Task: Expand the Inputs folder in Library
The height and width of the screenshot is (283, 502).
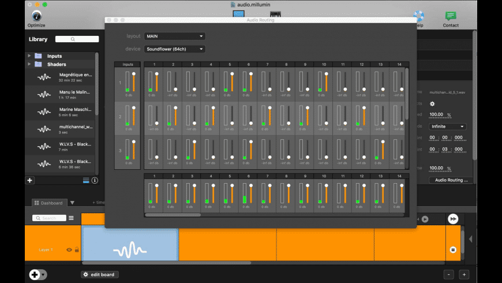Action: point(29,56)
